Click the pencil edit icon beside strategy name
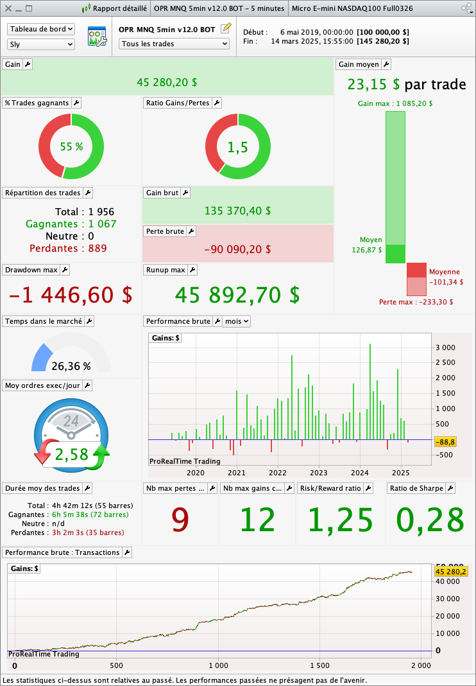The width and height of the screenshot is (476, 686). pos(225,29)
